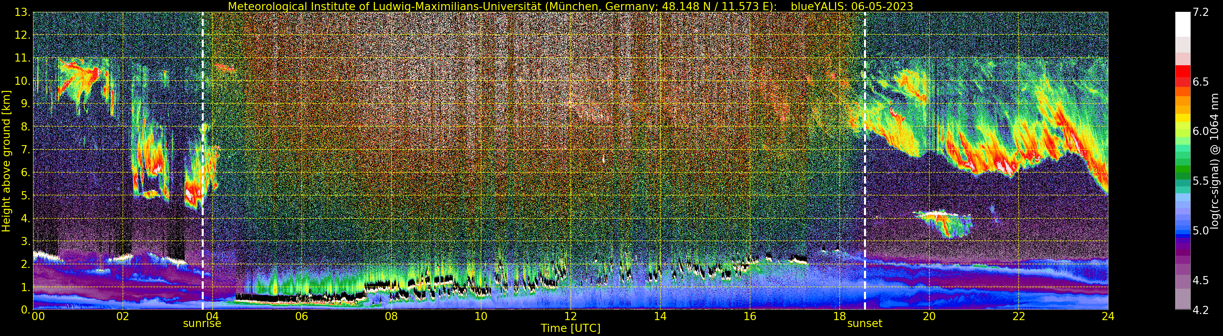Image resolution: width=1223 pixels, height=336 pixels.
Task: Click the height axis tick label 1
Action: [x=26, y=287]
